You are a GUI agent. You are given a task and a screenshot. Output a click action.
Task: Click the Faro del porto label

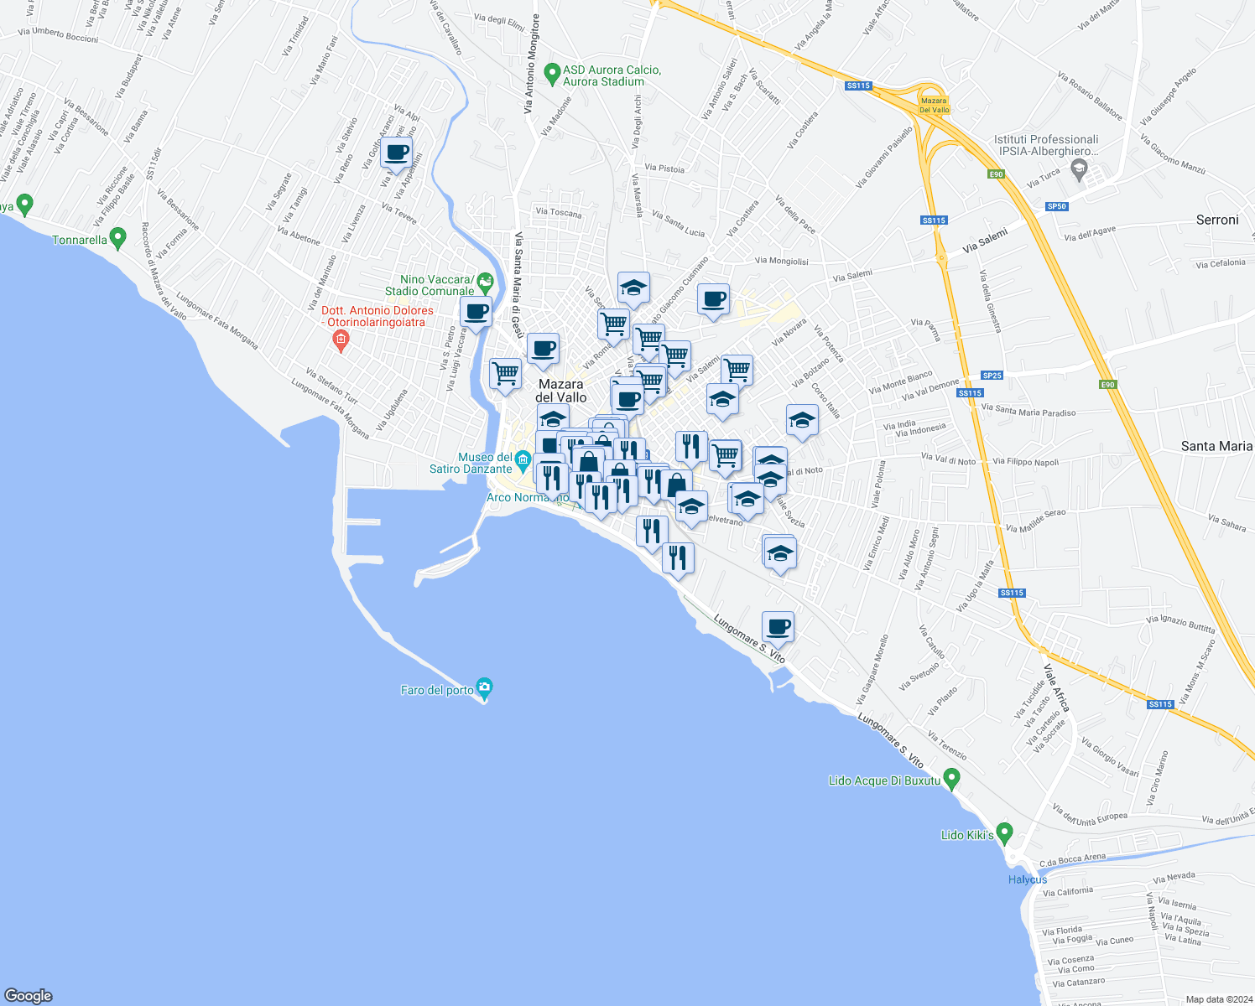click(x=437, y=690)
